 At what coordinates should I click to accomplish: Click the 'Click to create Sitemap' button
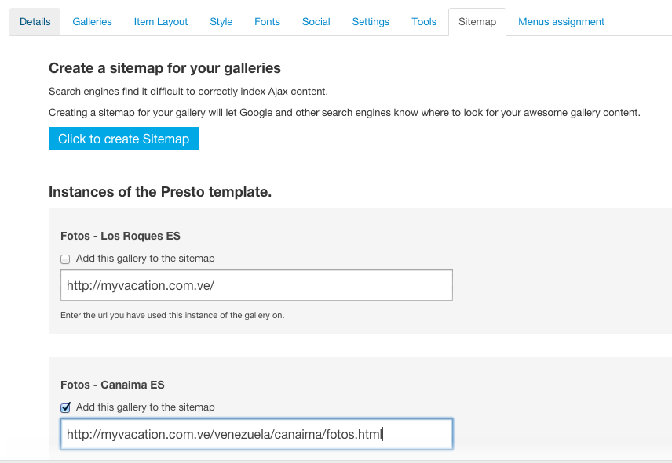click(x=123, y=139)
